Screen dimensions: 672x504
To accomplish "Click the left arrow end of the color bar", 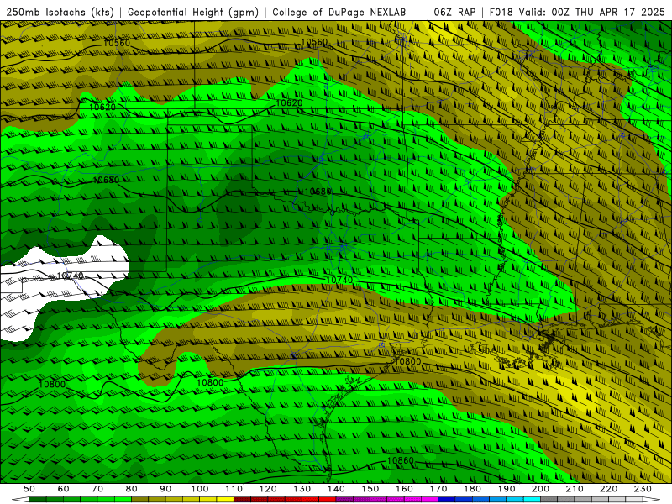I will 20,500.
